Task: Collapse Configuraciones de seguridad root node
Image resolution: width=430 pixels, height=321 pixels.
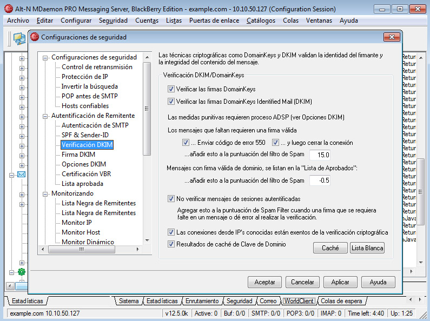Action: click(x=45, y=58)
